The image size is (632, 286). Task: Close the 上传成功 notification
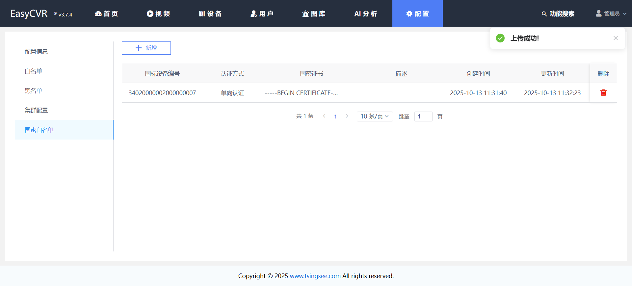[x=616, y=38]
